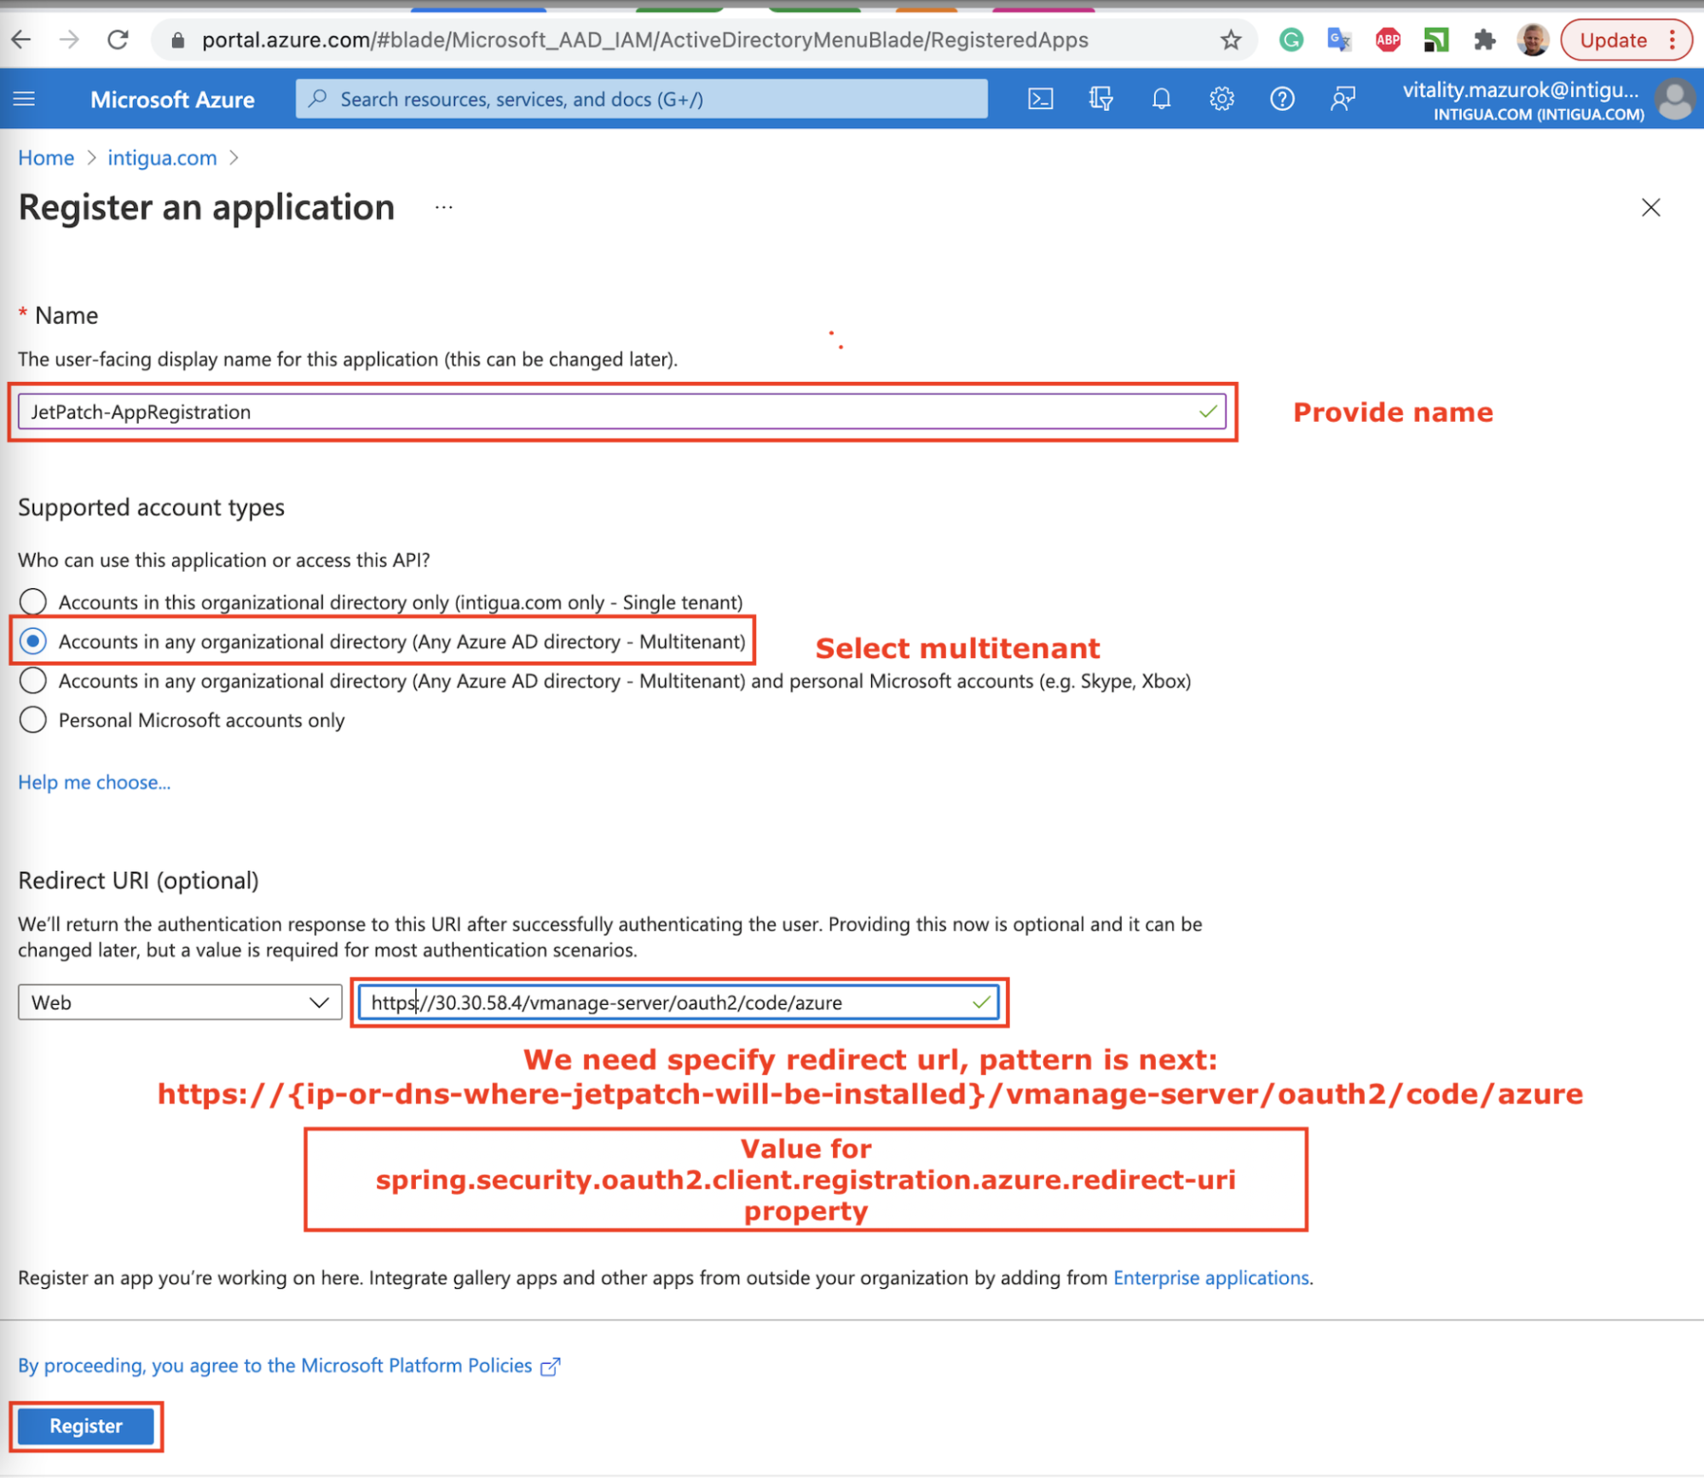This screenshot has width=1704, height=1478.
Task: Open portal settings gear icon
Action: point(1222,99)
